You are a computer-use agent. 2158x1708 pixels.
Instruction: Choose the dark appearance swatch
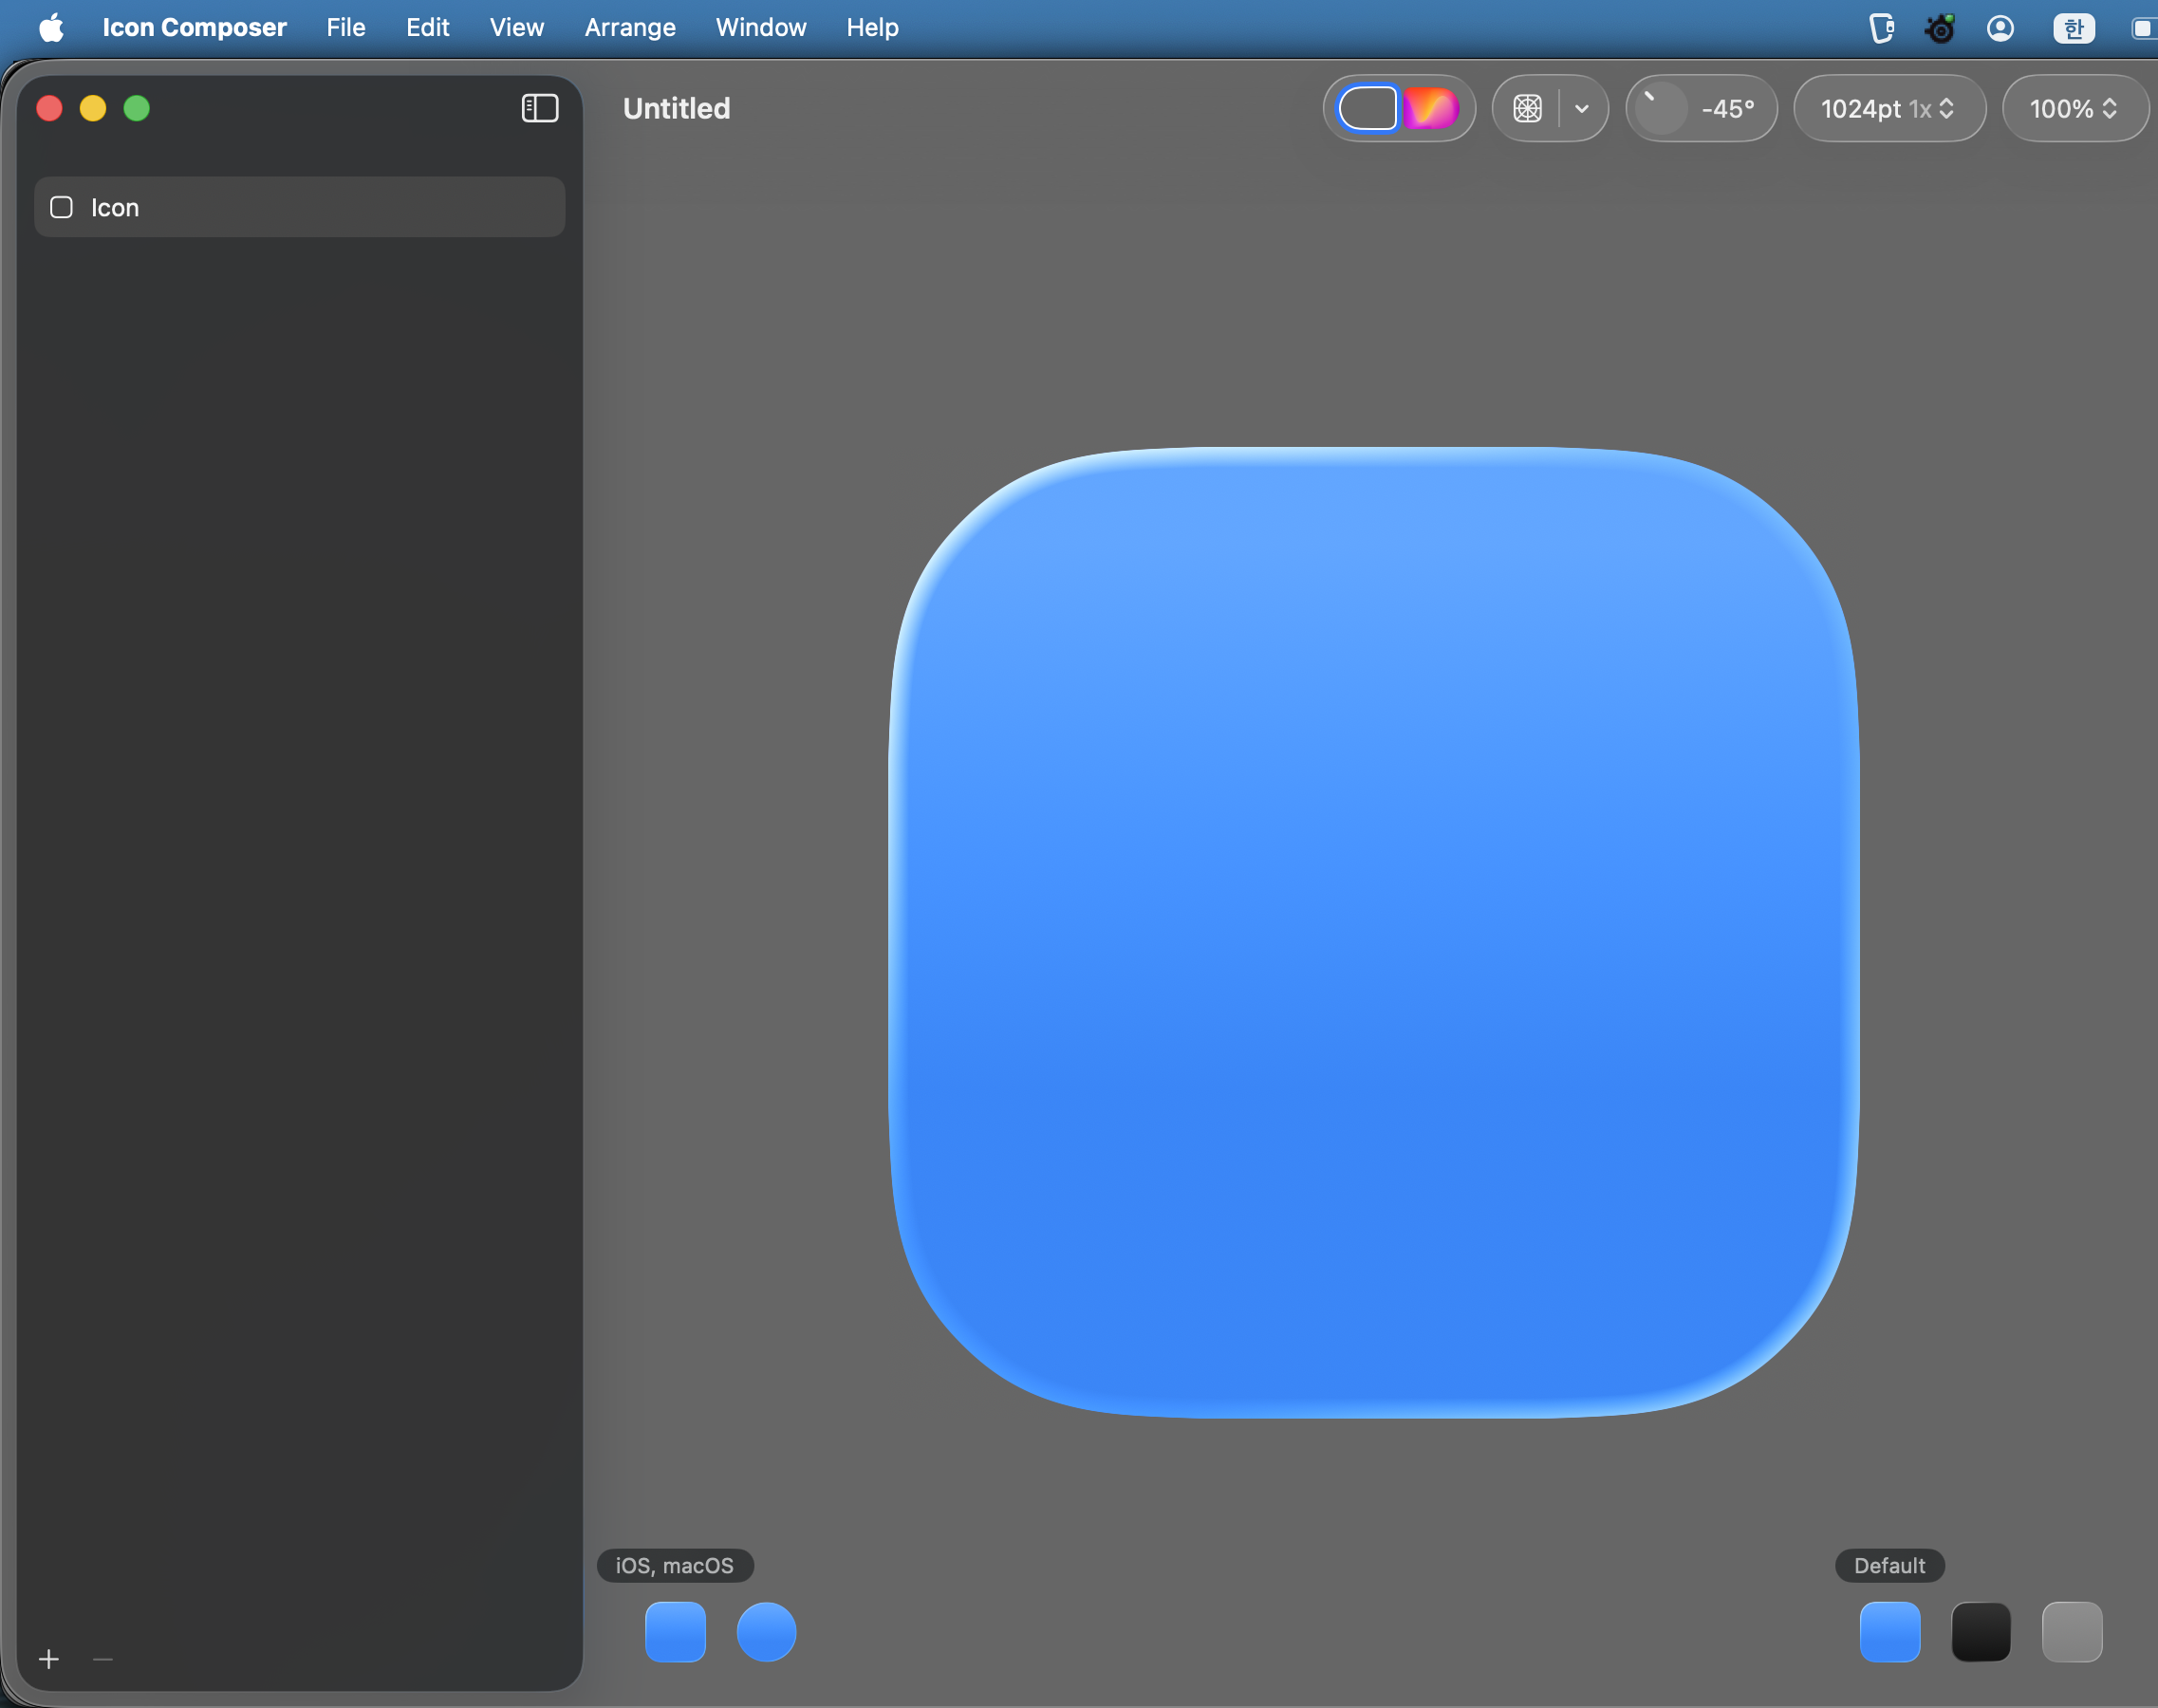(x=1980, y=1631)
